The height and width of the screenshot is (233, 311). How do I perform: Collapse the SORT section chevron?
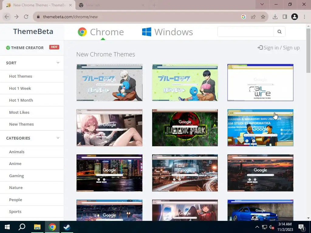[x=58, y=63]
